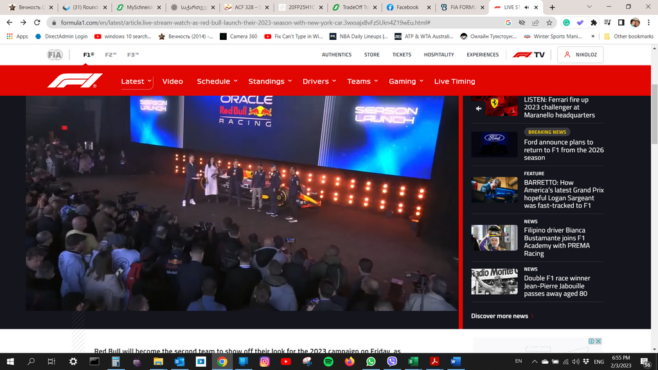Open the Bianca Bustamante article thumbnail
Screen dimensions: 658x370
[x=494, y=238]
